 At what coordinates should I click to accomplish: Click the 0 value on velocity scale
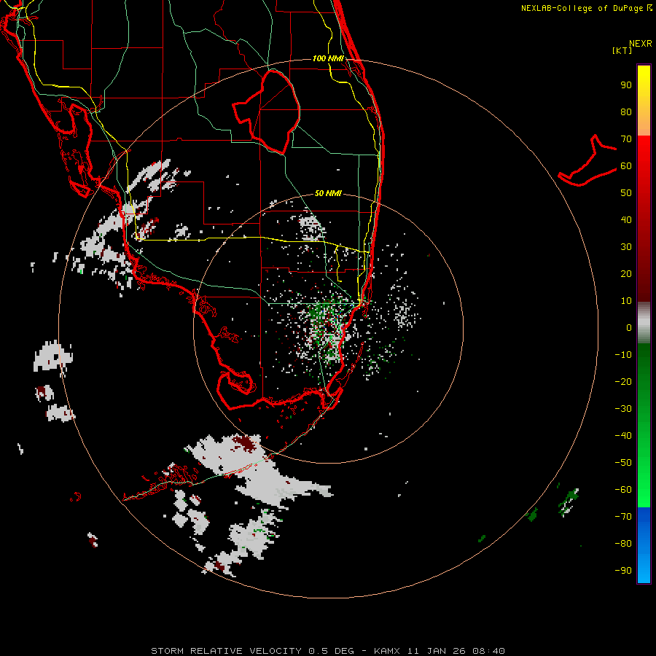click(629, 328)
